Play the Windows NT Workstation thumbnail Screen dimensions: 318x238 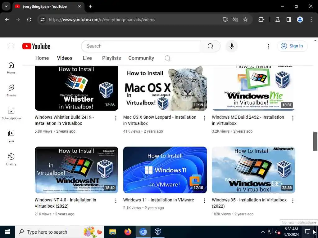(x=76, y=170)
